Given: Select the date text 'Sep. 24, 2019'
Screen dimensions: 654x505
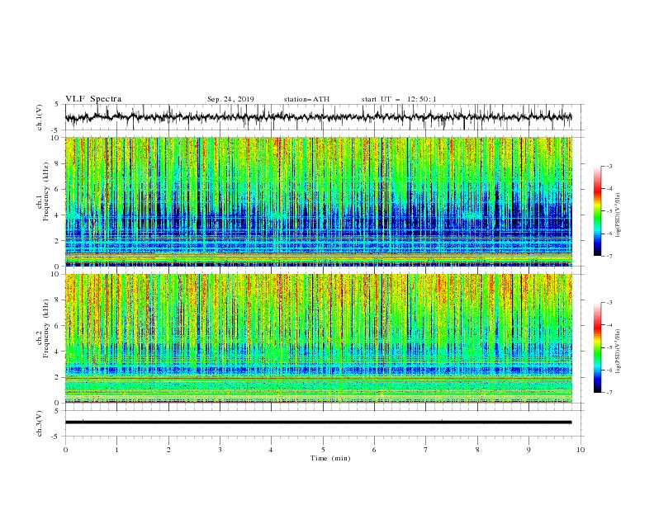Looking at the screenshot, I should point(230,99).
